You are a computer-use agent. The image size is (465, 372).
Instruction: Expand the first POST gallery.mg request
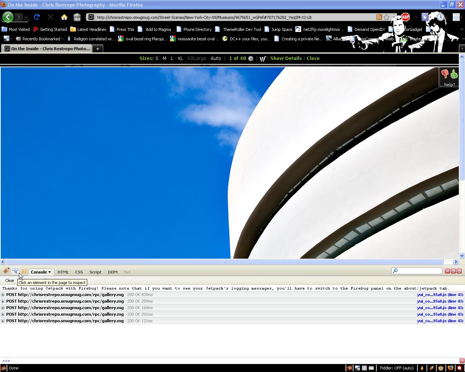pos(3,295)
